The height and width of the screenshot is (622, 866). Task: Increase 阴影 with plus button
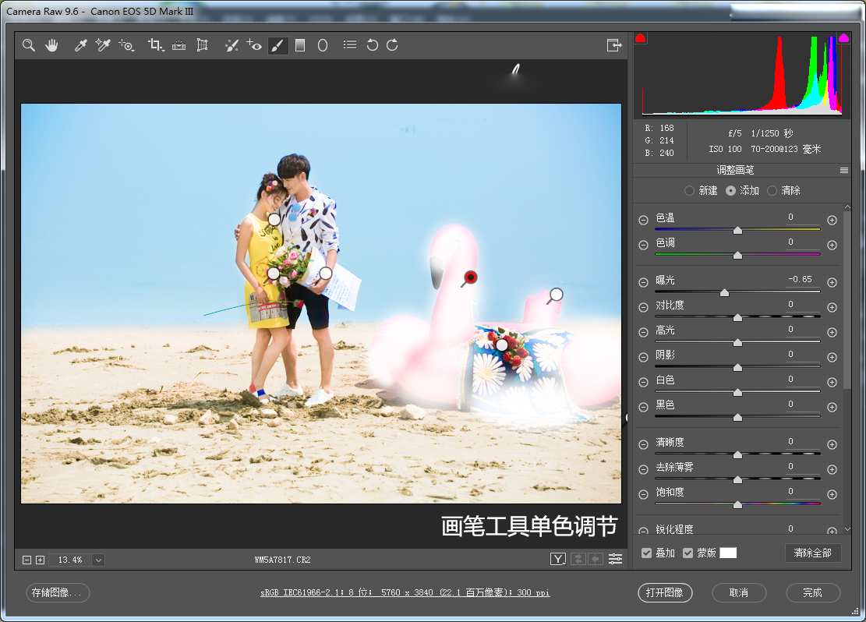coord(832,357)
